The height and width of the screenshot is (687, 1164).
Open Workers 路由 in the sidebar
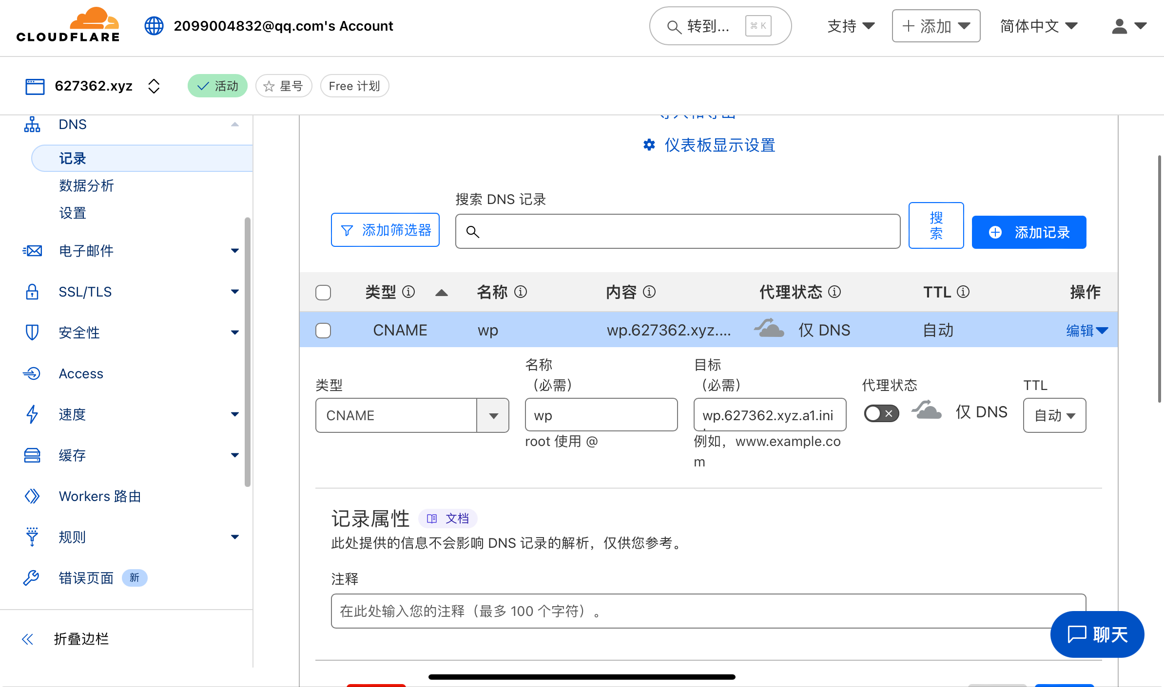(100, 496)
